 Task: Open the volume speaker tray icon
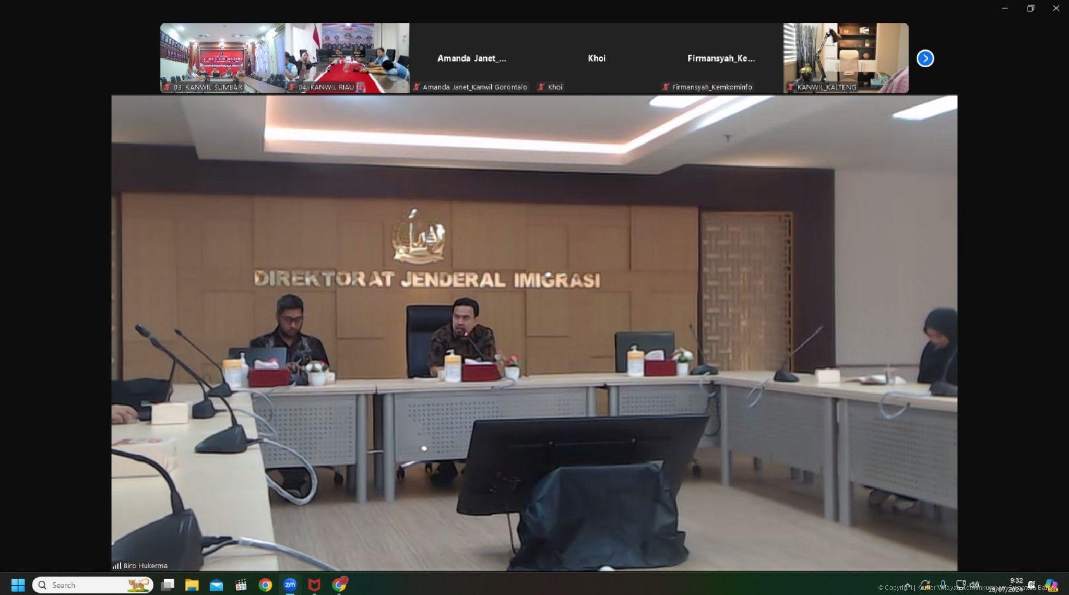pos(973,585)
